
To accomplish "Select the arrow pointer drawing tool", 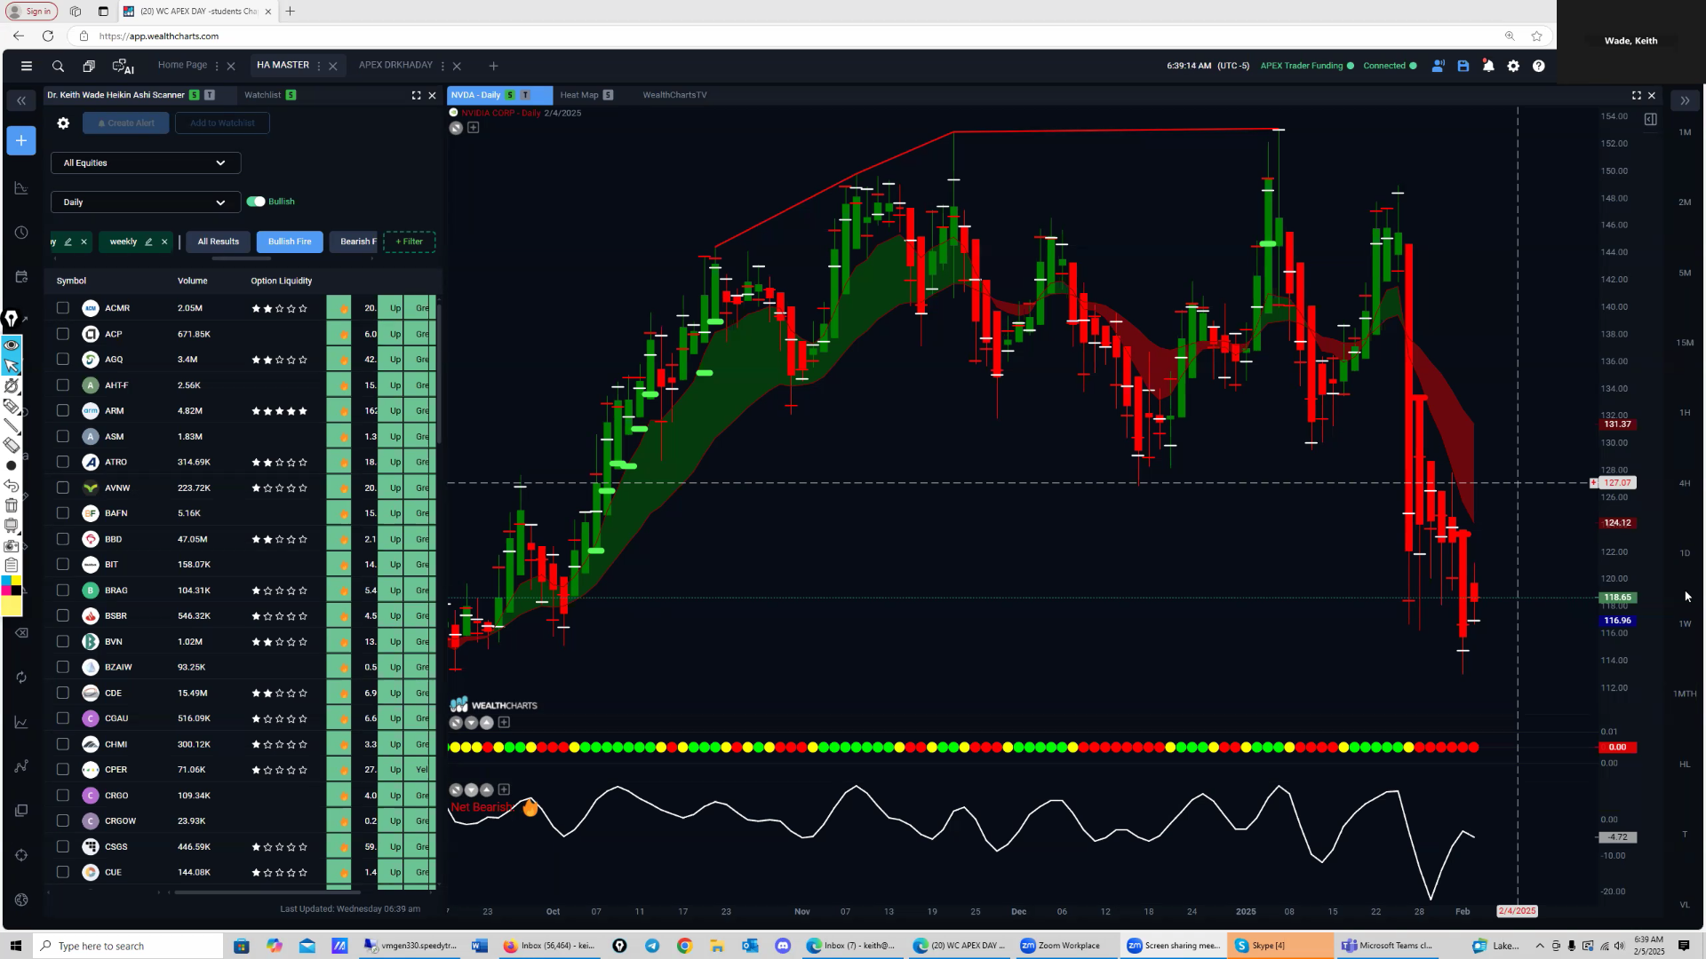I will click(12, 365).
